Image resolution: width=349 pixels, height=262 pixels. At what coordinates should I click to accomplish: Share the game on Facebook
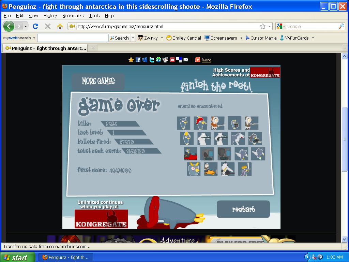coord(138,60)
